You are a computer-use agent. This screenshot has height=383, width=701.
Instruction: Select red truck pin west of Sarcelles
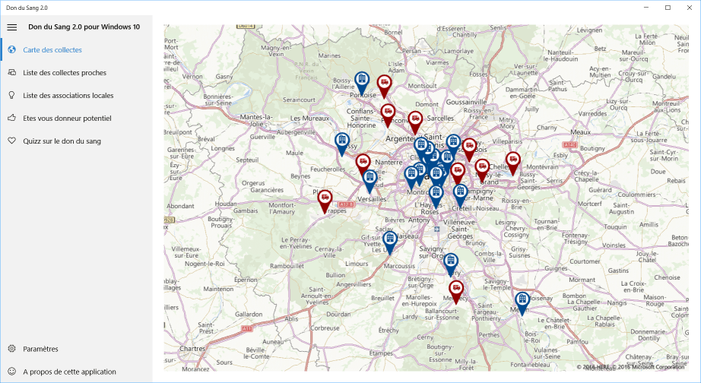tap(415, 122)
